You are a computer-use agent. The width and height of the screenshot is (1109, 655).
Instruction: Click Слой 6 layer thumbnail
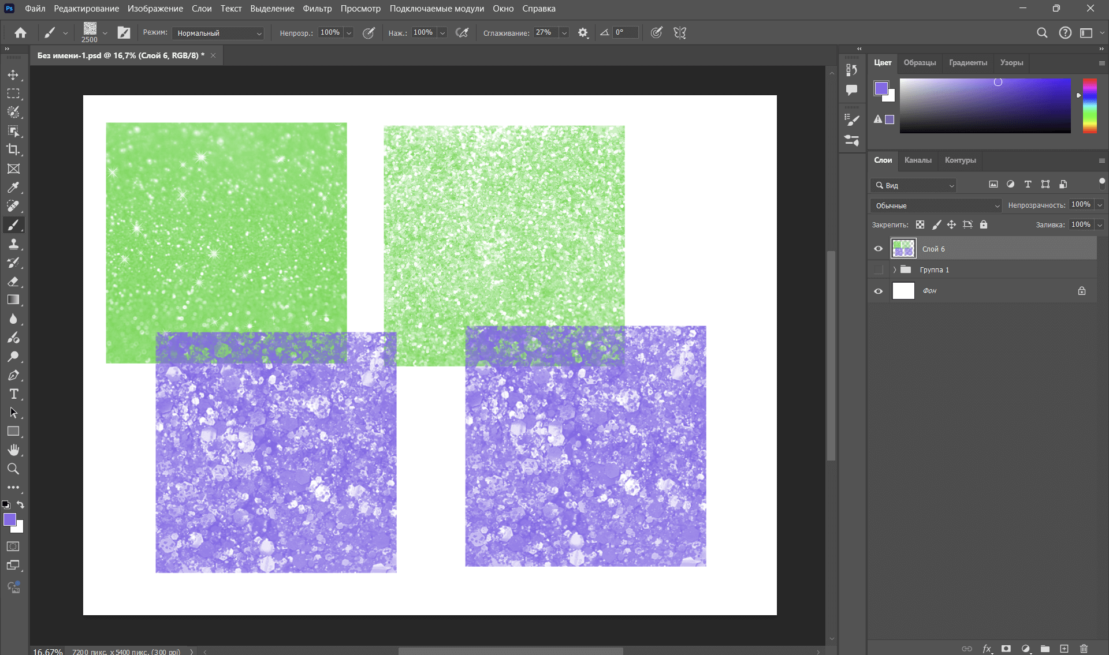tap(903, 248)
